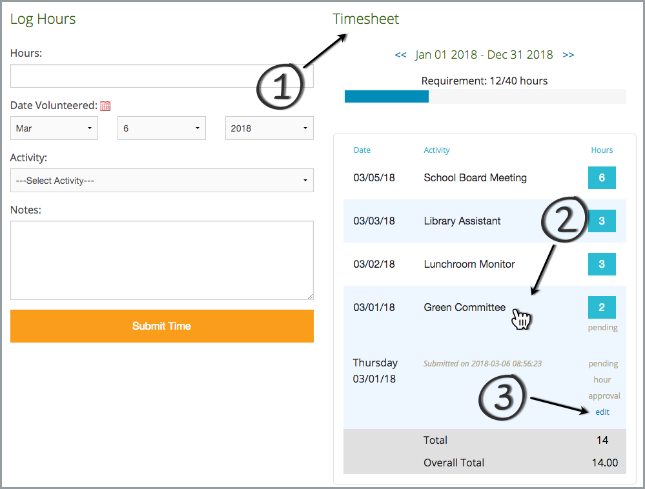Open the day dropdown showing 6
Screen dimensions: 645x489
161,128
